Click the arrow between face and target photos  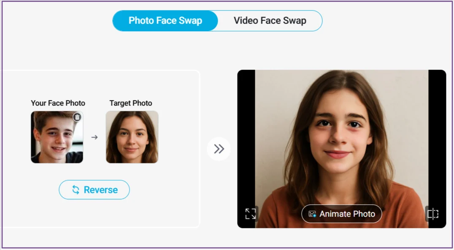coord(94,137)
